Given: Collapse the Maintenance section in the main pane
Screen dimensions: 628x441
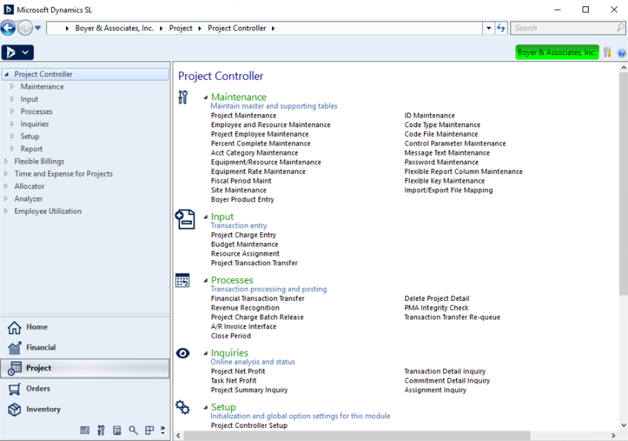Looking at the screenshot, I should click(205, 98).
